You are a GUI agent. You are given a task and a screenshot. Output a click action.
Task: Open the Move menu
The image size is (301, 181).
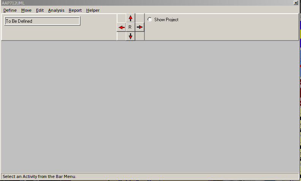click(x=26, y=10)
